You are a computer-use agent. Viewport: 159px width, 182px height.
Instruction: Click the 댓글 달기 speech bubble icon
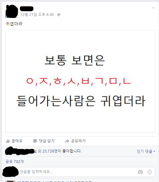pos(35,141)
